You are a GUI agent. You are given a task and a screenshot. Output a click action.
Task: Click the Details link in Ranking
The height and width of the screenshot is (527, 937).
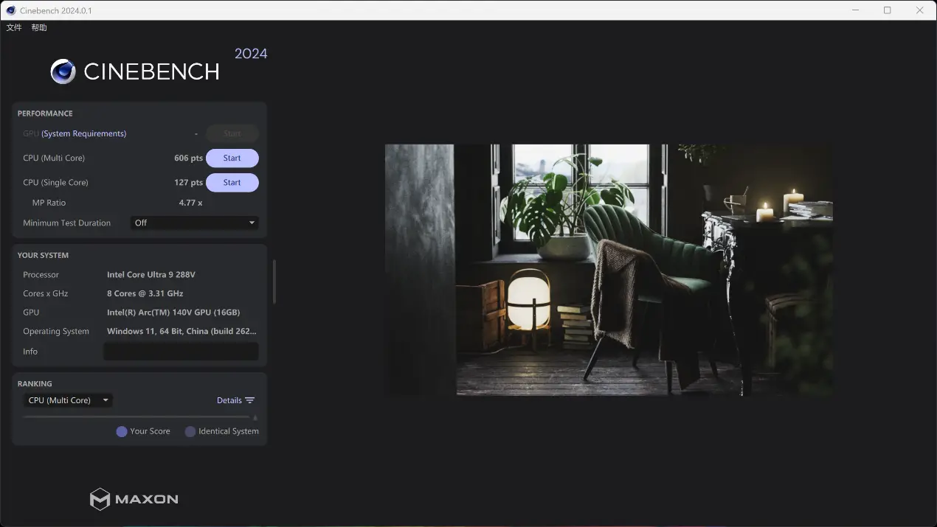(x=229, y=400)
